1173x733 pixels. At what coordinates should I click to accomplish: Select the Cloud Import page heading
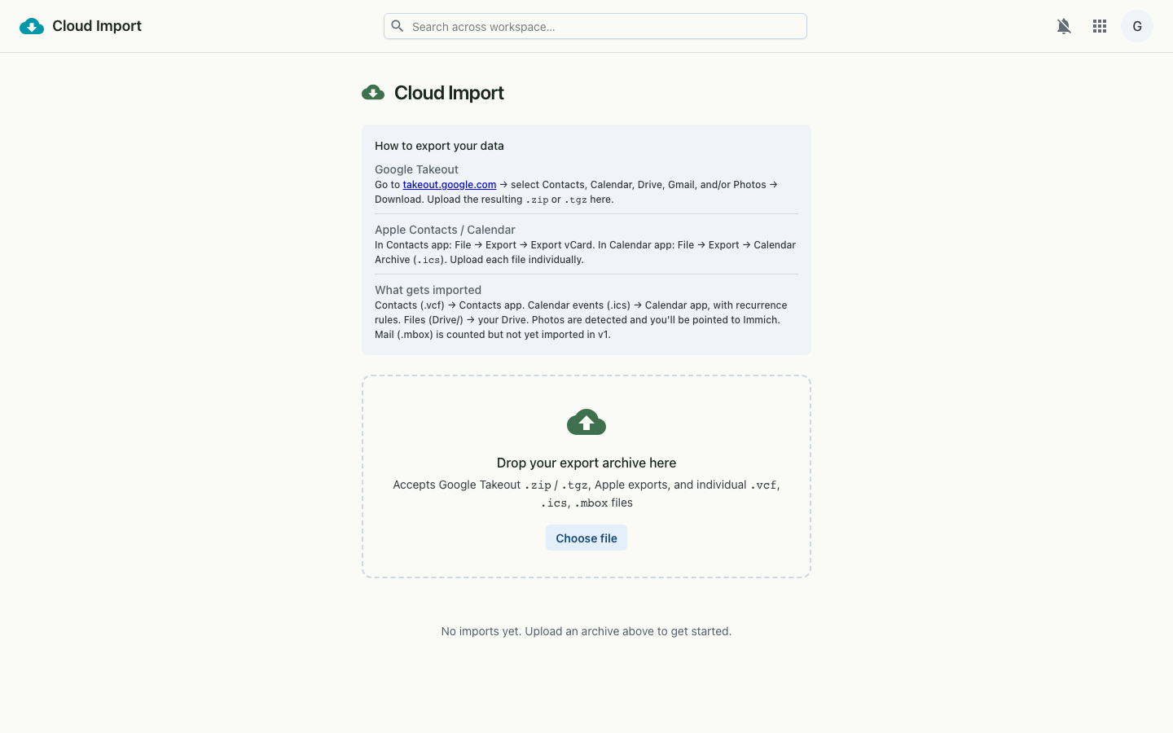[449, 93]
